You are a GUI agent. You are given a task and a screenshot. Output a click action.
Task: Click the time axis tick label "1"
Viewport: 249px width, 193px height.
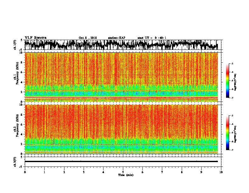click(44, 172)
